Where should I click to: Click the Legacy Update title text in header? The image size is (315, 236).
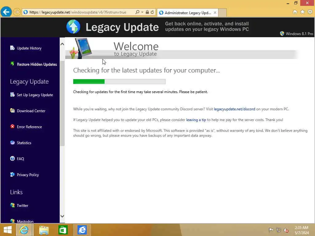tap(122, 27)
